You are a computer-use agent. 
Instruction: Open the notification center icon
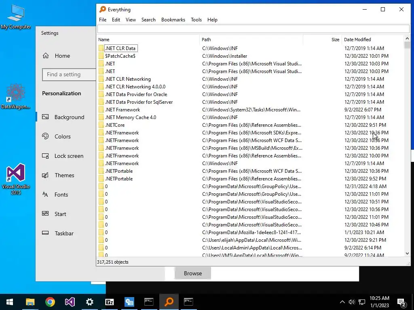click(401, 302)
